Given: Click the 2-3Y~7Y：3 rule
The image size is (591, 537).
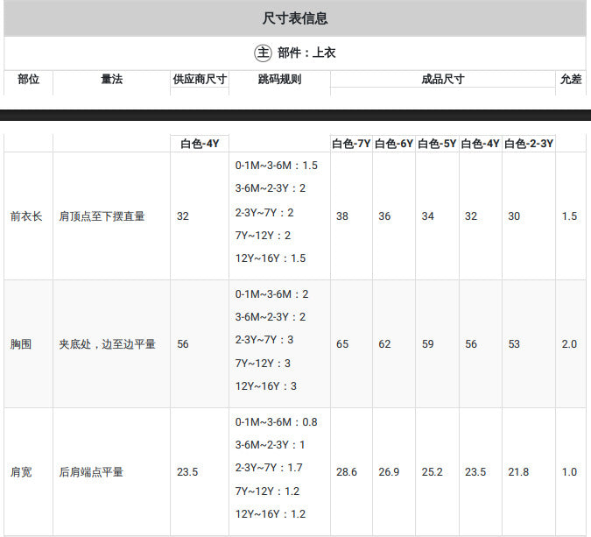Looking at the screenshot, I should tap(264, 340).
